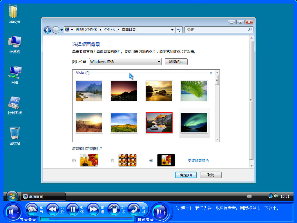The width and height of the screenshot is (297, 223).
Task: Expand the arrow after 个性化 breadcrumb
Action: click(x=118, y=30)
